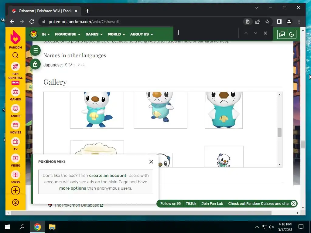This screenshot has height=233, width=311.
Task: Expand the WORLD navigation menu
Action: [116, 34]
